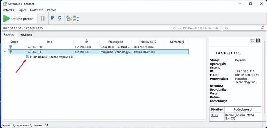Start scan with the green play button
Image resolution: width=267 pixels, height=128 pixels.
(6, 19)
